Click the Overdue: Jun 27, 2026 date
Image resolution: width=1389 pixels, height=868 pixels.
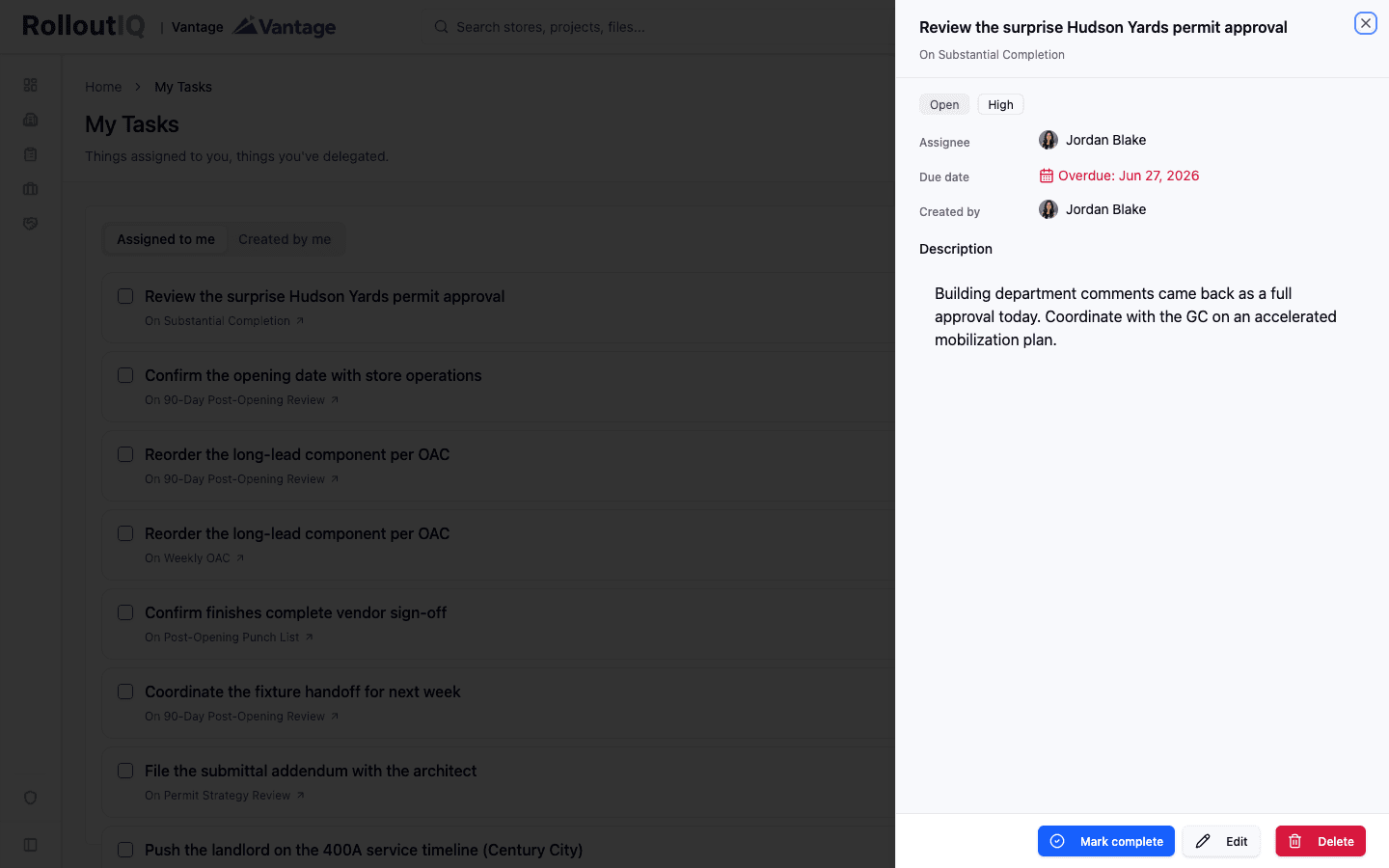tap(1129, 176)
